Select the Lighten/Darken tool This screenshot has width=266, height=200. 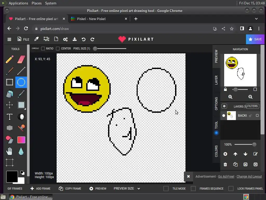coord(21,117)
